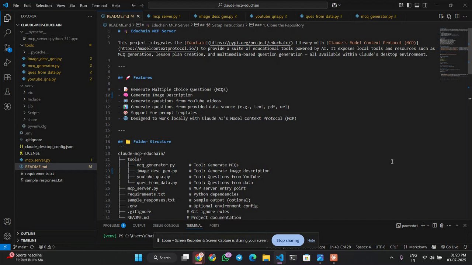Click the remote window indicator in the status bar

5,247
